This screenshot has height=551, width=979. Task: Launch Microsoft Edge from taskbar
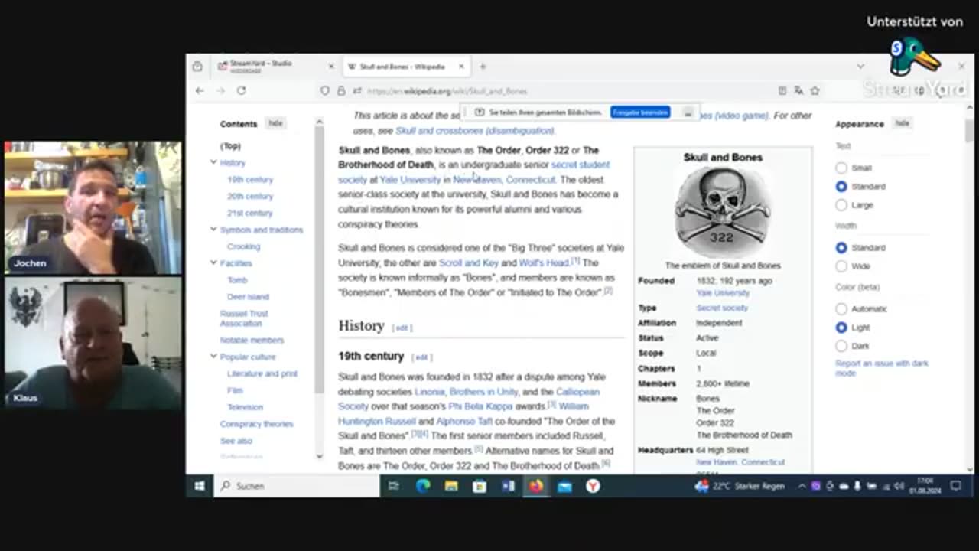point(423,486)
